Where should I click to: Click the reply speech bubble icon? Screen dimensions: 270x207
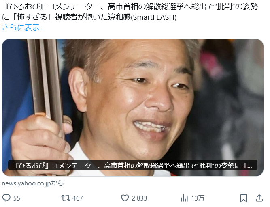[x=6, y=198]
